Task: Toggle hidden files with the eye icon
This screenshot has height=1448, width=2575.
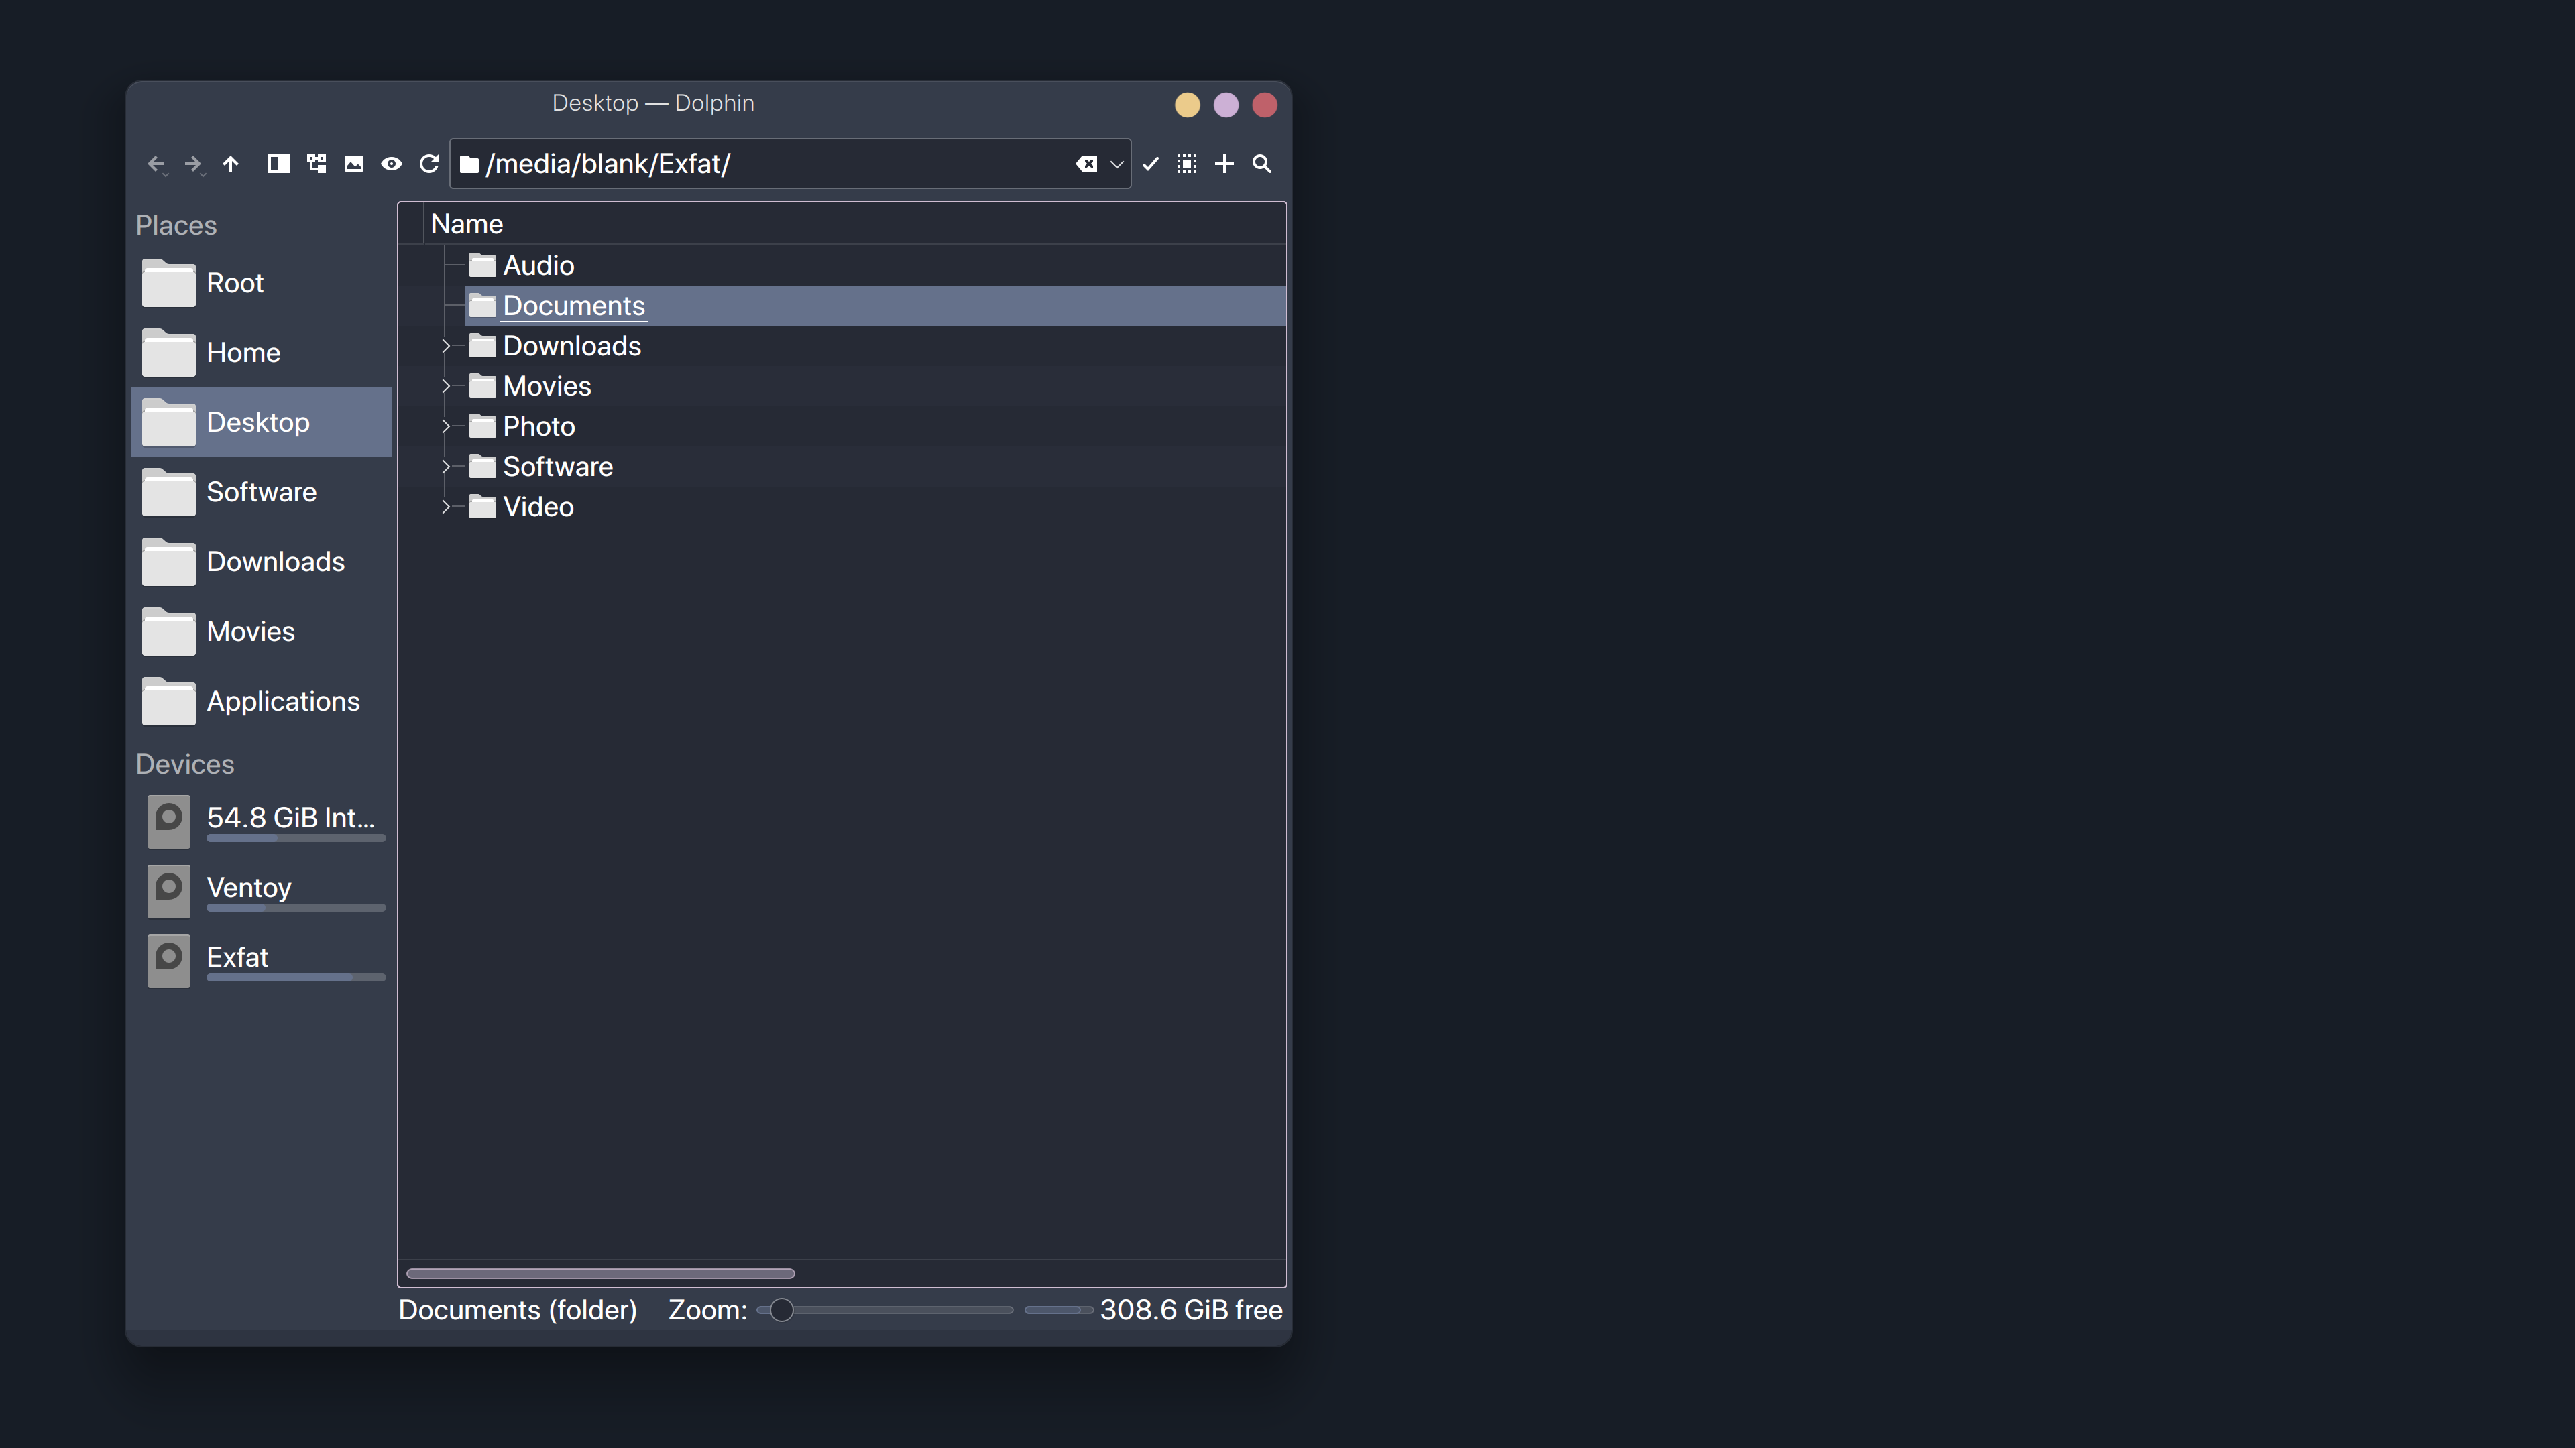Action: tap(392, 164)
